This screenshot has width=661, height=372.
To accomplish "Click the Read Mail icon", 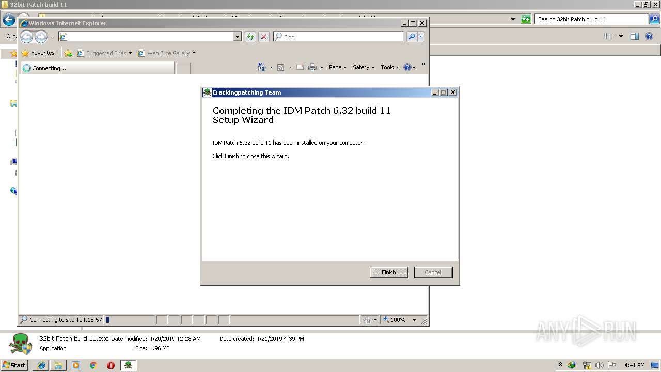I will (x=300, y=67).
